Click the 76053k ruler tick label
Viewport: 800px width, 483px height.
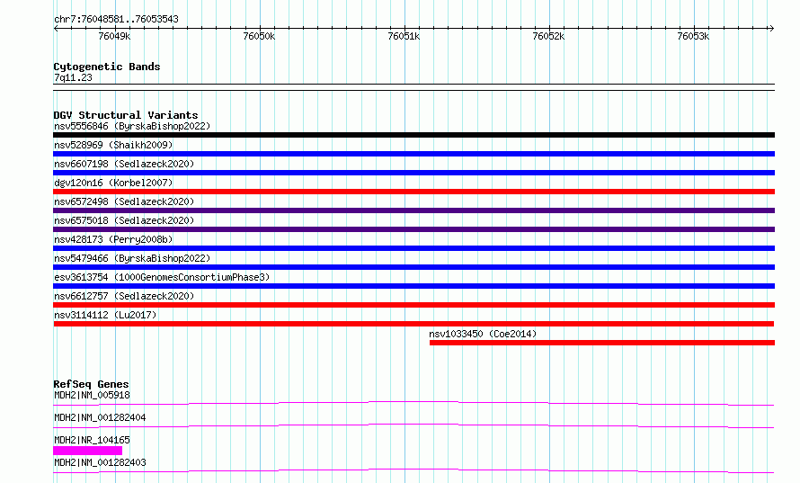(x=693, y=36)
